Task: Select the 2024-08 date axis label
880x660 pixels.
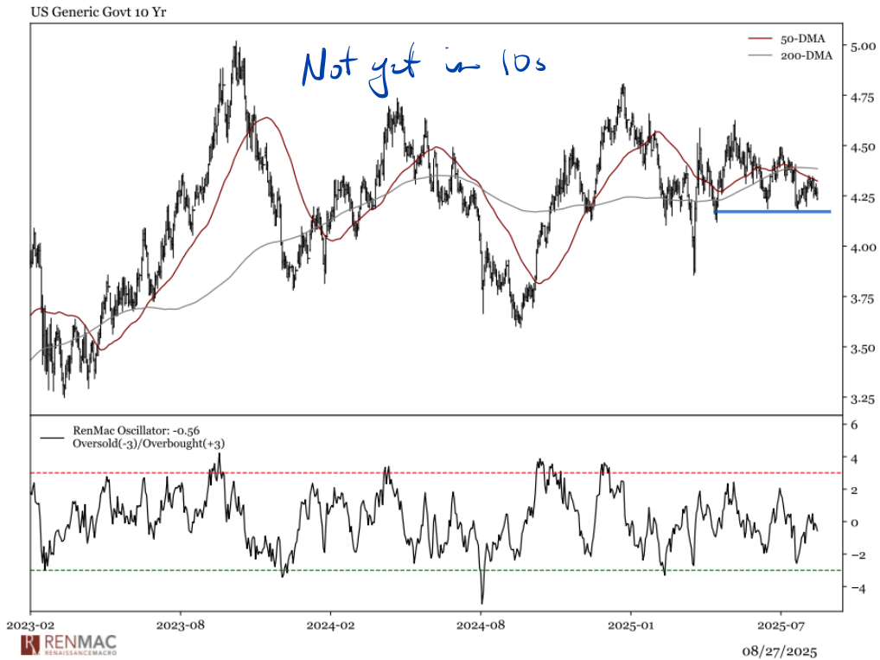Action: point(481,623)
